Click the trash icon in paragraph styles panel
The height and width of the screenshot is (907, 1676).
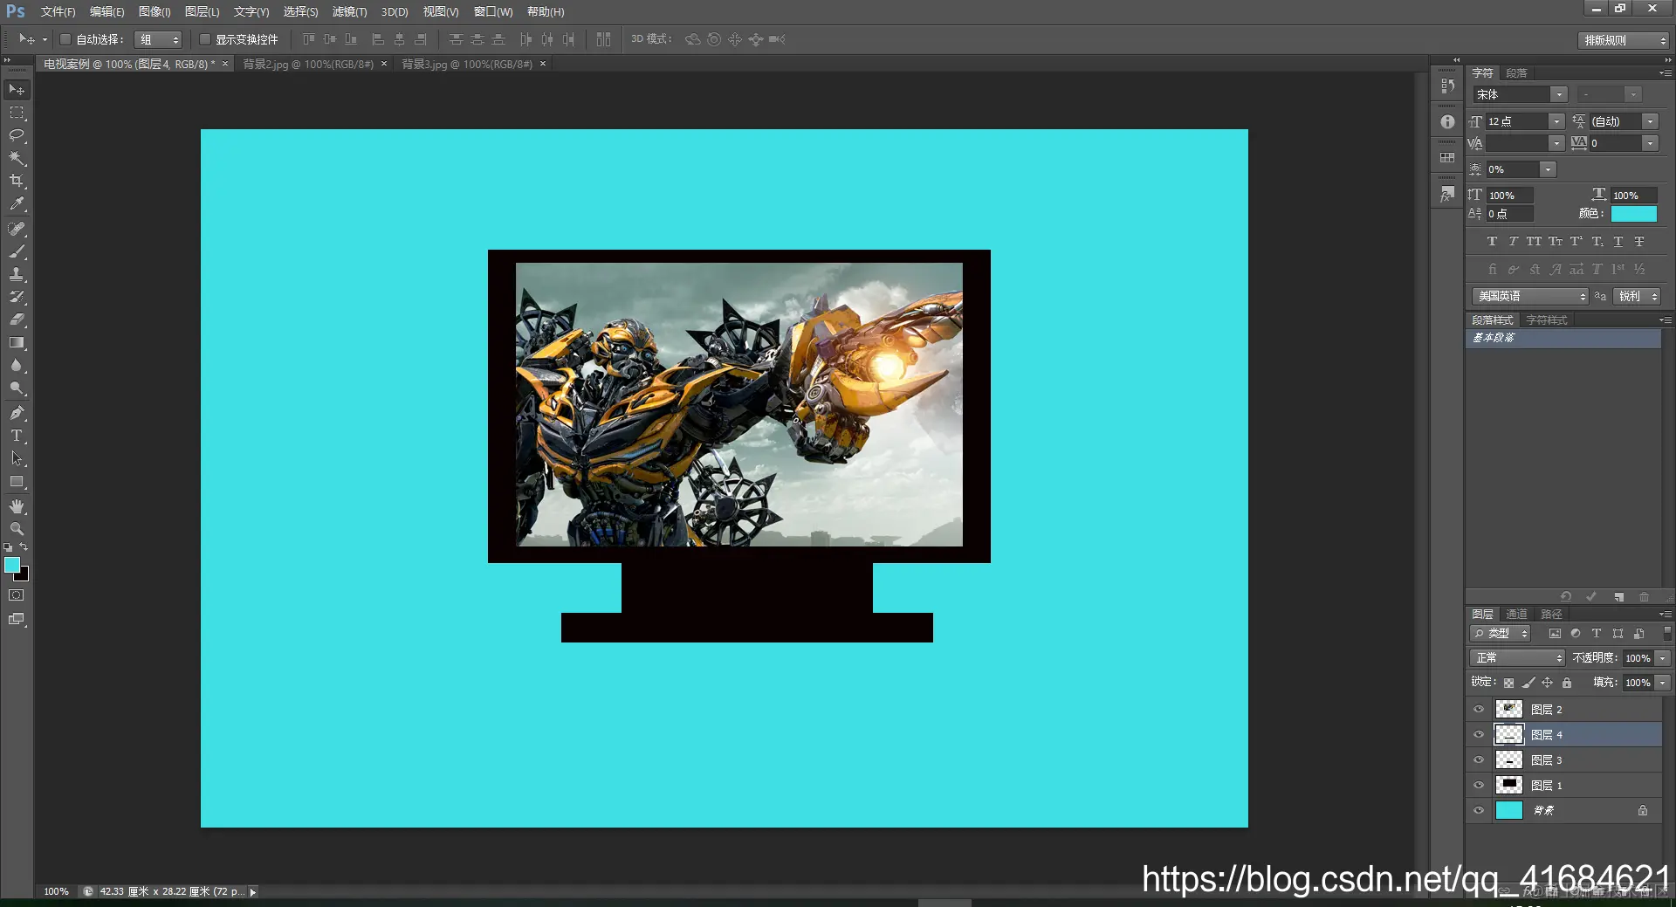pyautogui.click(x=1645, y=597)
